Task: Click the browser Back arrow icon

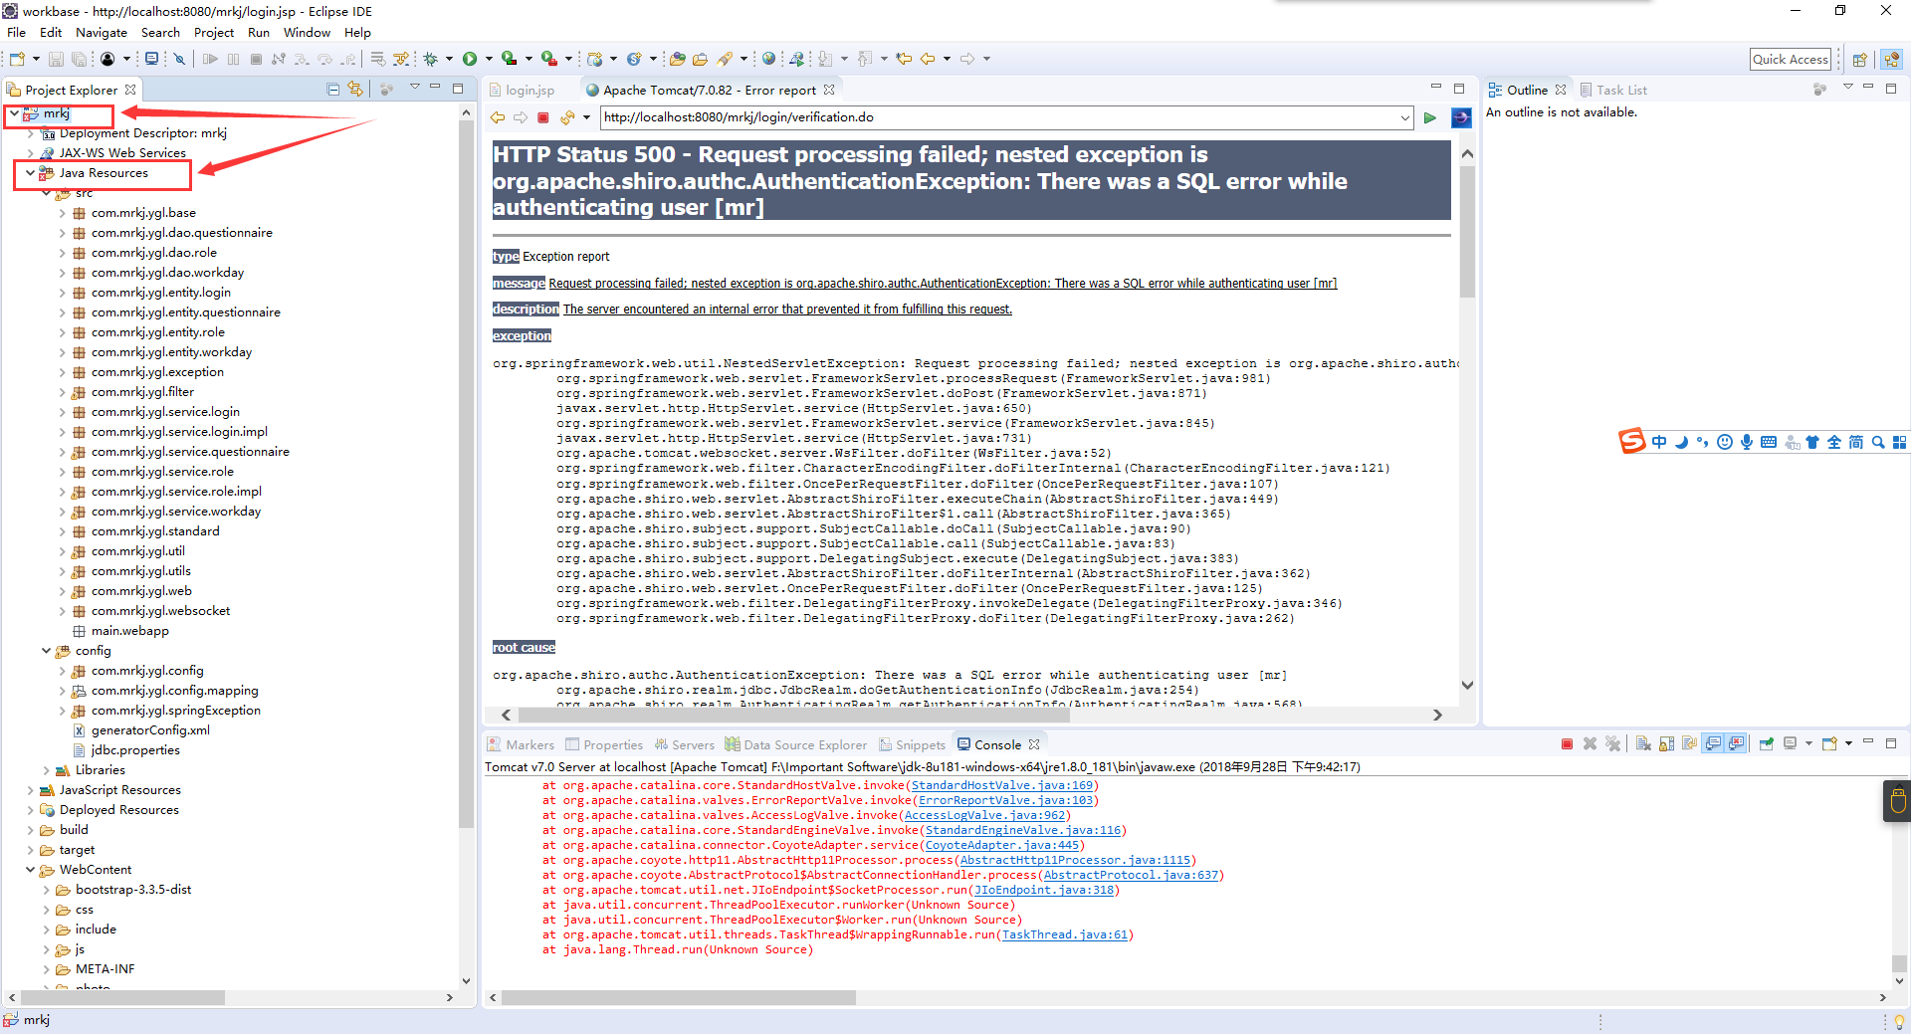Action: tap(498, 117)
